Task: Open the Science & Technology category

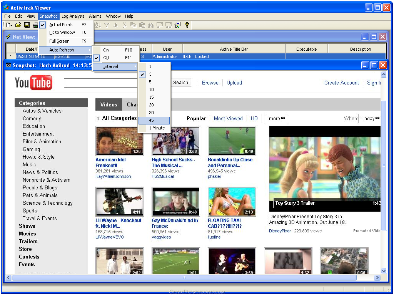Action: [x=47, y=203]
